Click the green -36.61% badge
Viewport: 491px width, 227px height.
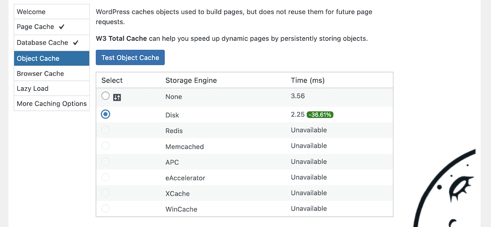click(x=320, y=115)
